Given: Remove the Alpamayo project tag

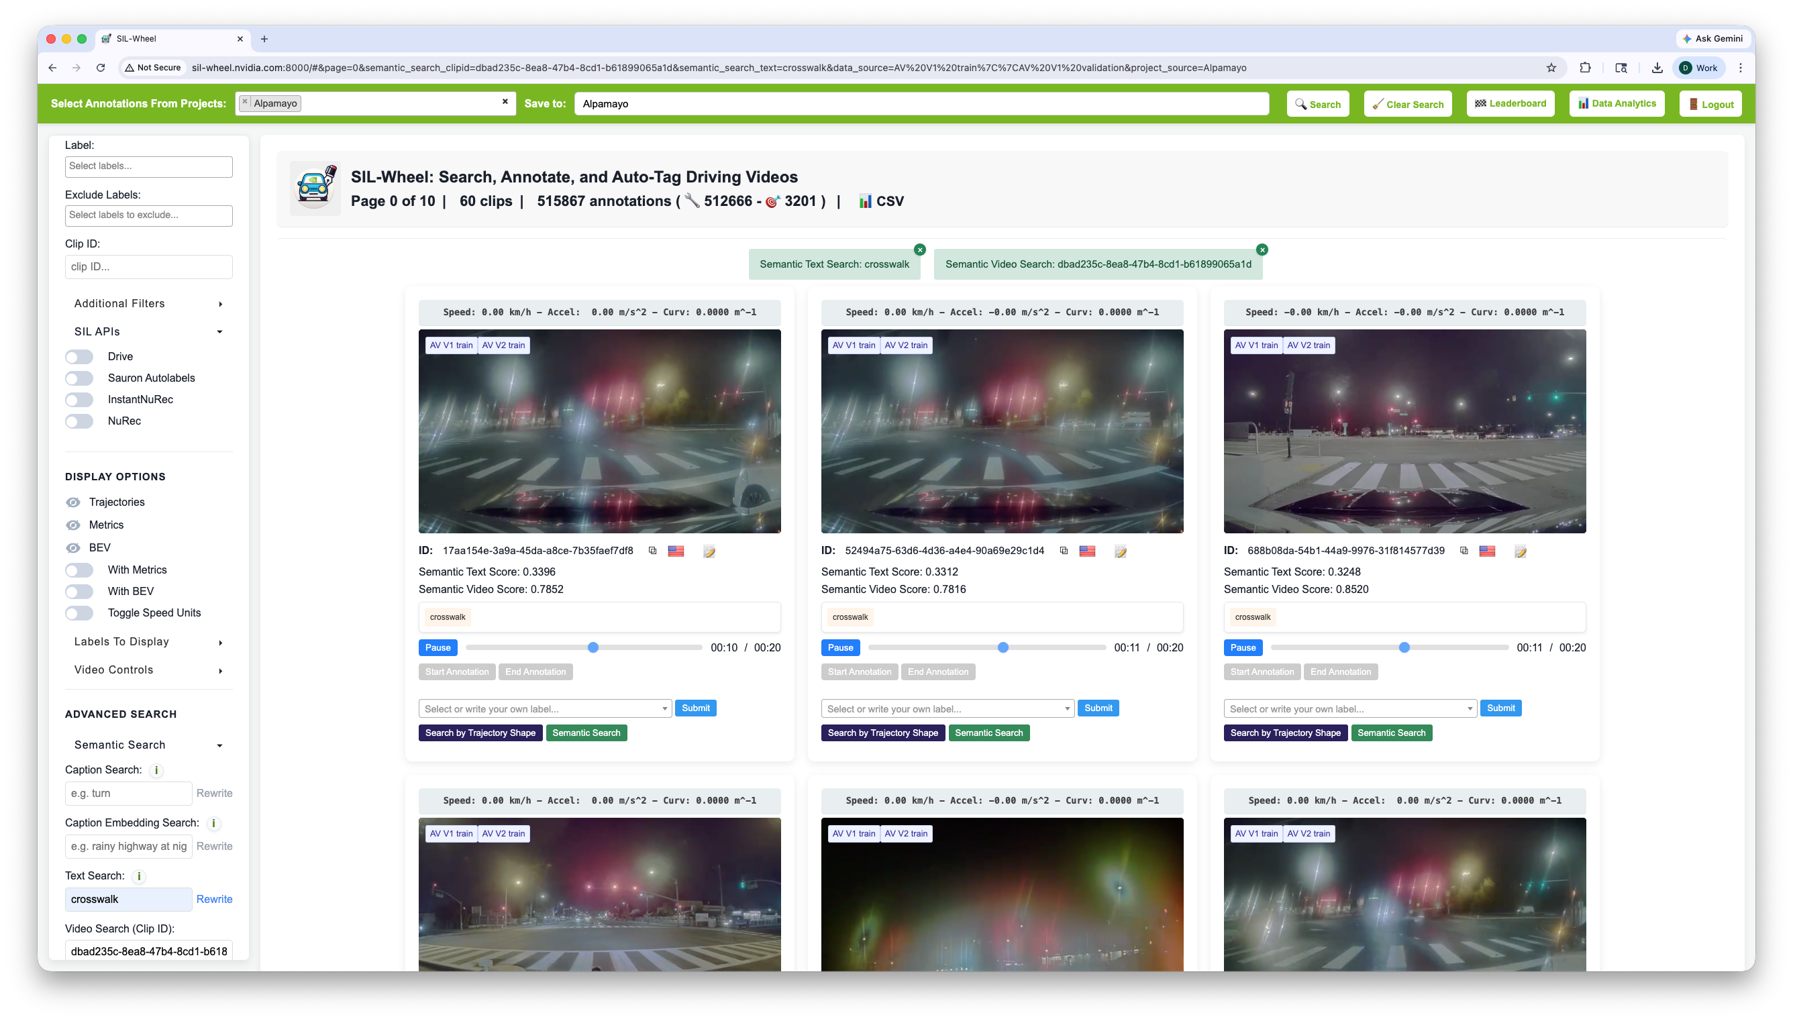Looking at the screenshot, I should pos(245,103).
